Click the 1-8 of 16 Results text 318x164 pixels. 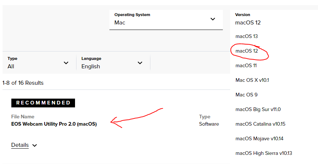coord(23,83)
